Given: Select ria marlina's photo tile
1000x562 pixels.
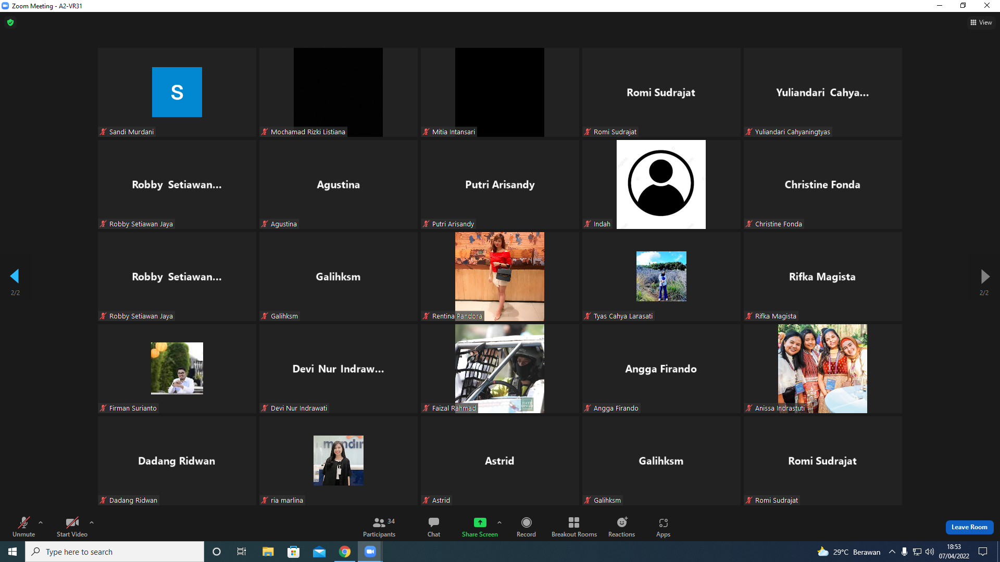Looking at the screenshot, I should point(339,461).
